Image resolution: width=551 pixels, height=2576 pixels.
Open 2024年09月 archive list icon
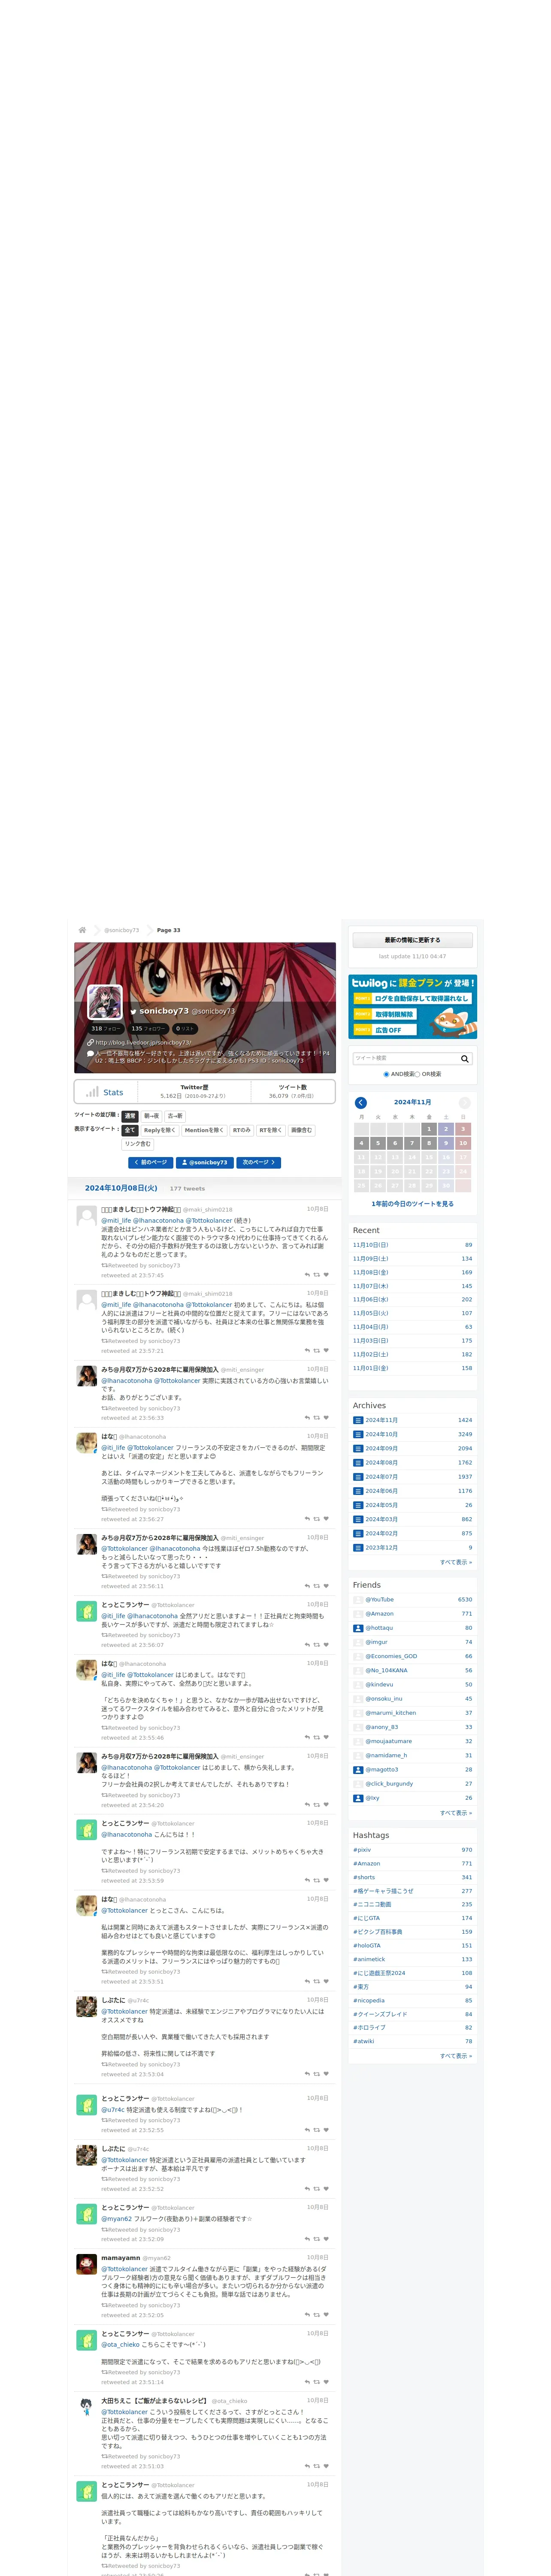tap(358, 1448)
